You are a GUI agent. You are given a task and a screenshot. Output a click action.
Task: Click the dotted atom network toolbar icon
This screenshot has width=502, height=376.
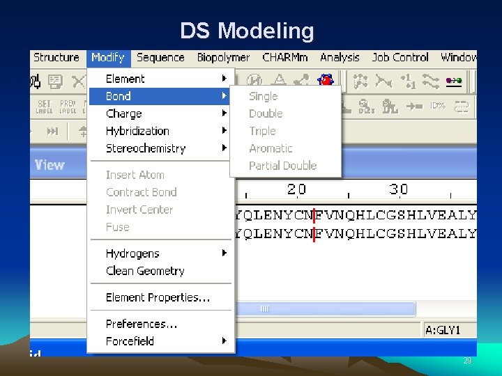360,81
